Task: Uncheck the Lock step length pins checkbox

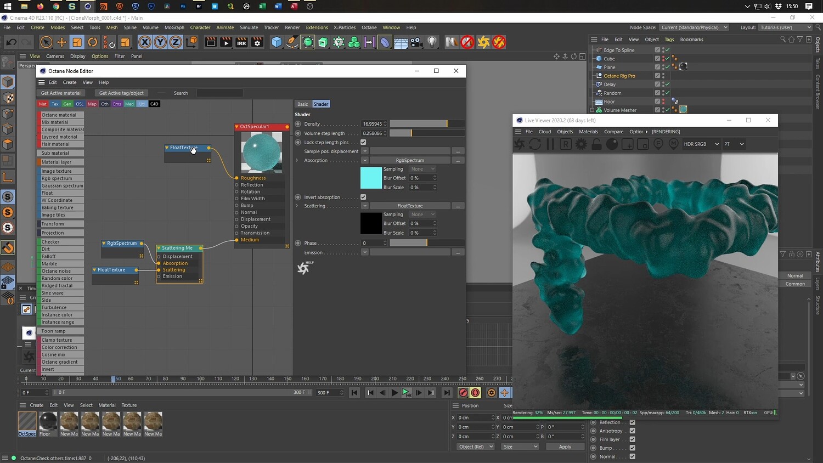Action: pyautogui.click(x=363, y=143)
